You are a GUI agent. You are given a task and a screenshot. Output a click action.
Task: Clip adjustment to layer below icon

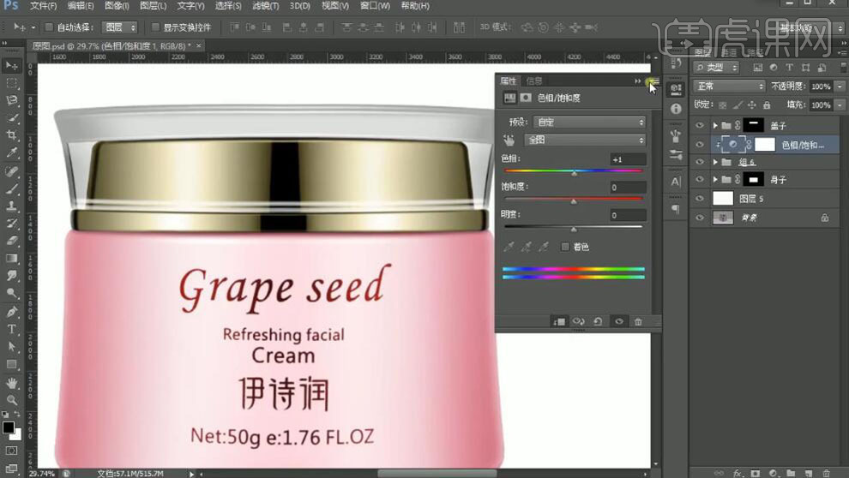[x=559, y=322]
